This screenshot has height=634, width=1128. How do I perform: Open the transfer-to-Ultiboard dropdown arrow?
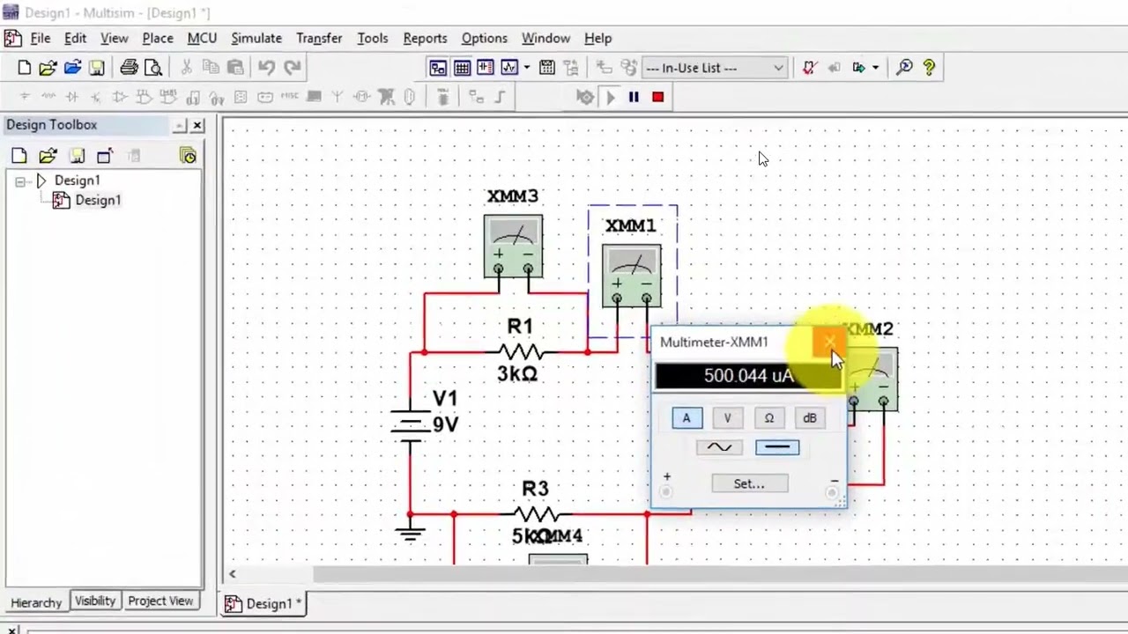pyautogui.click(x=875, y=67)
